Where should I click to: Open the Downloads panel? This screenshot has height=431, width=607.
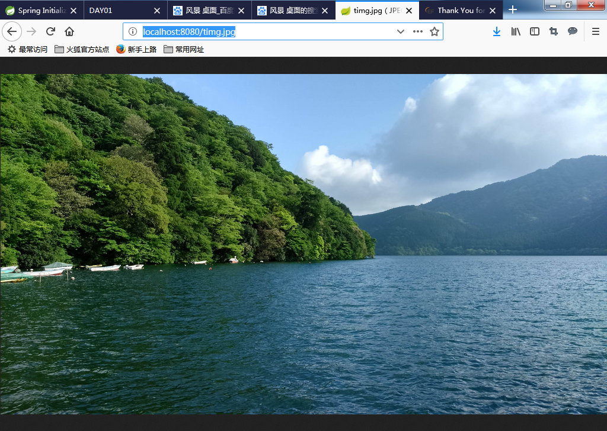tap(497, 31)
